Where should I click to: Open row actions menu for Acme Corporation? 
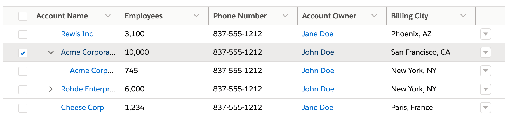486,52
